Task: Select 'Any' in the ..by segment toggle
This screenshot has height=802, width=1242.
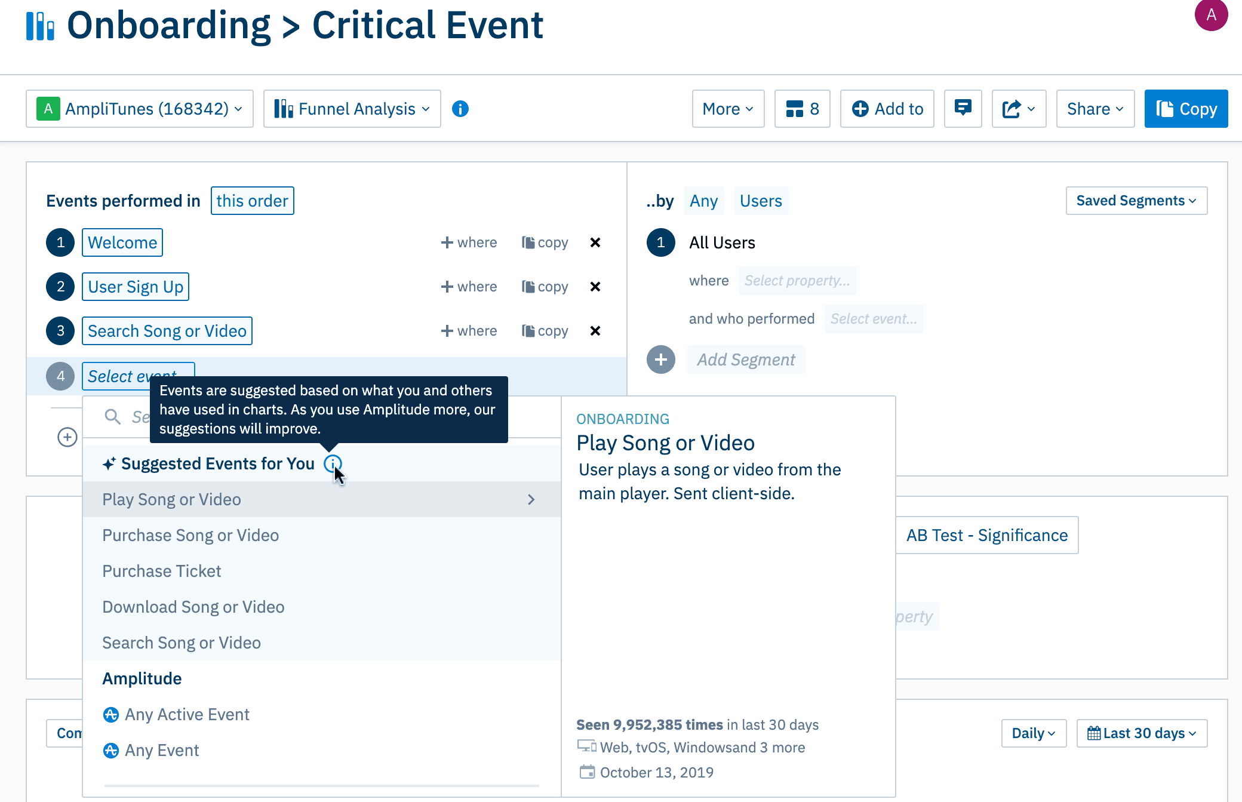Action: pyautogui.click(x=703, y=201)
